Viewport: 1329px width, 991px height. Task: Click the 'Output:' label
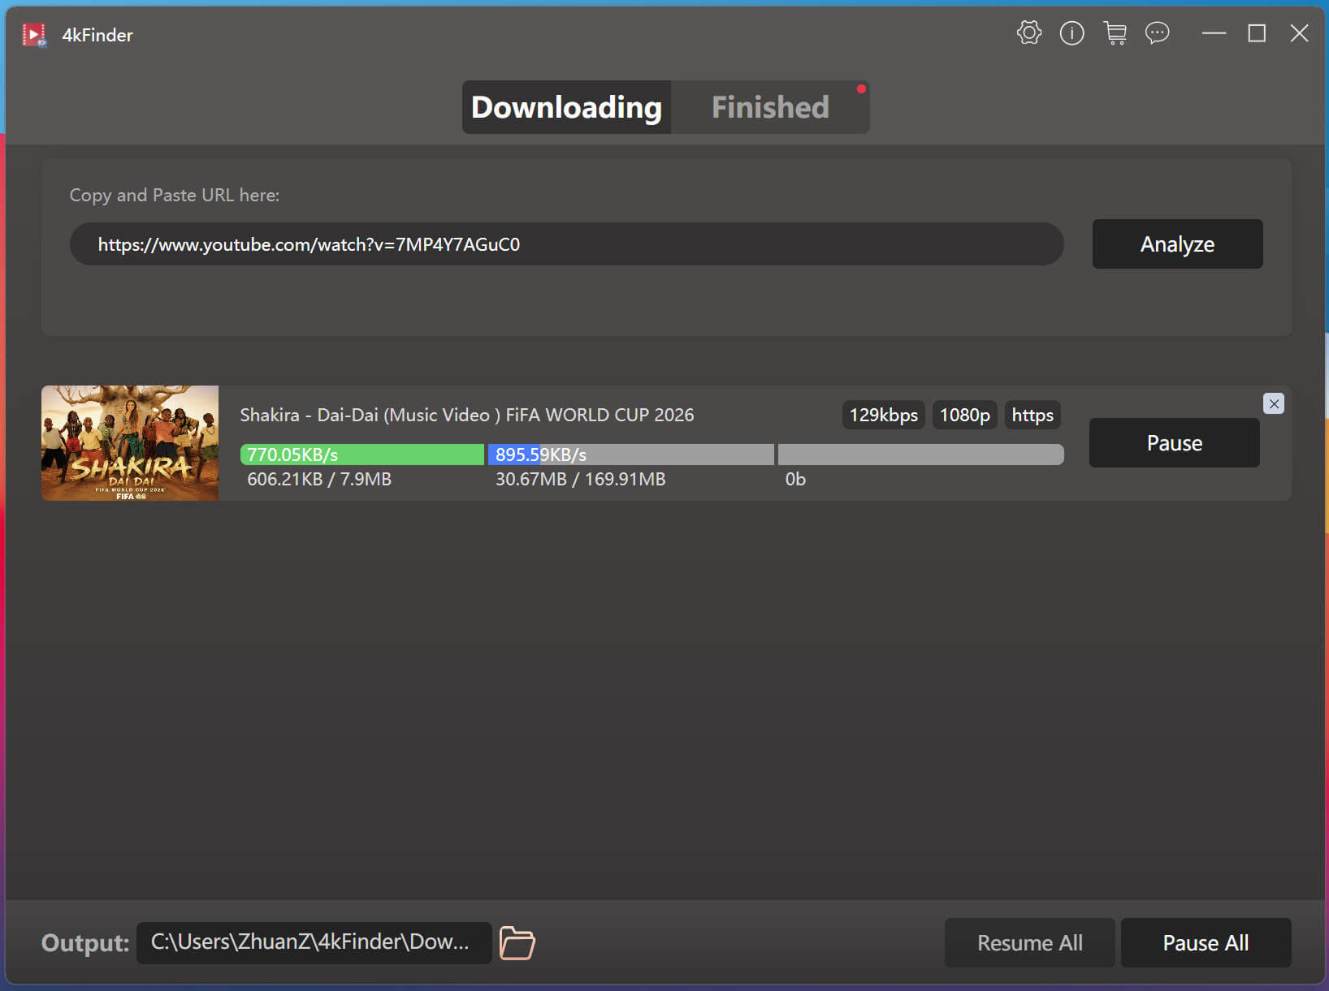[x=85, y=942]
